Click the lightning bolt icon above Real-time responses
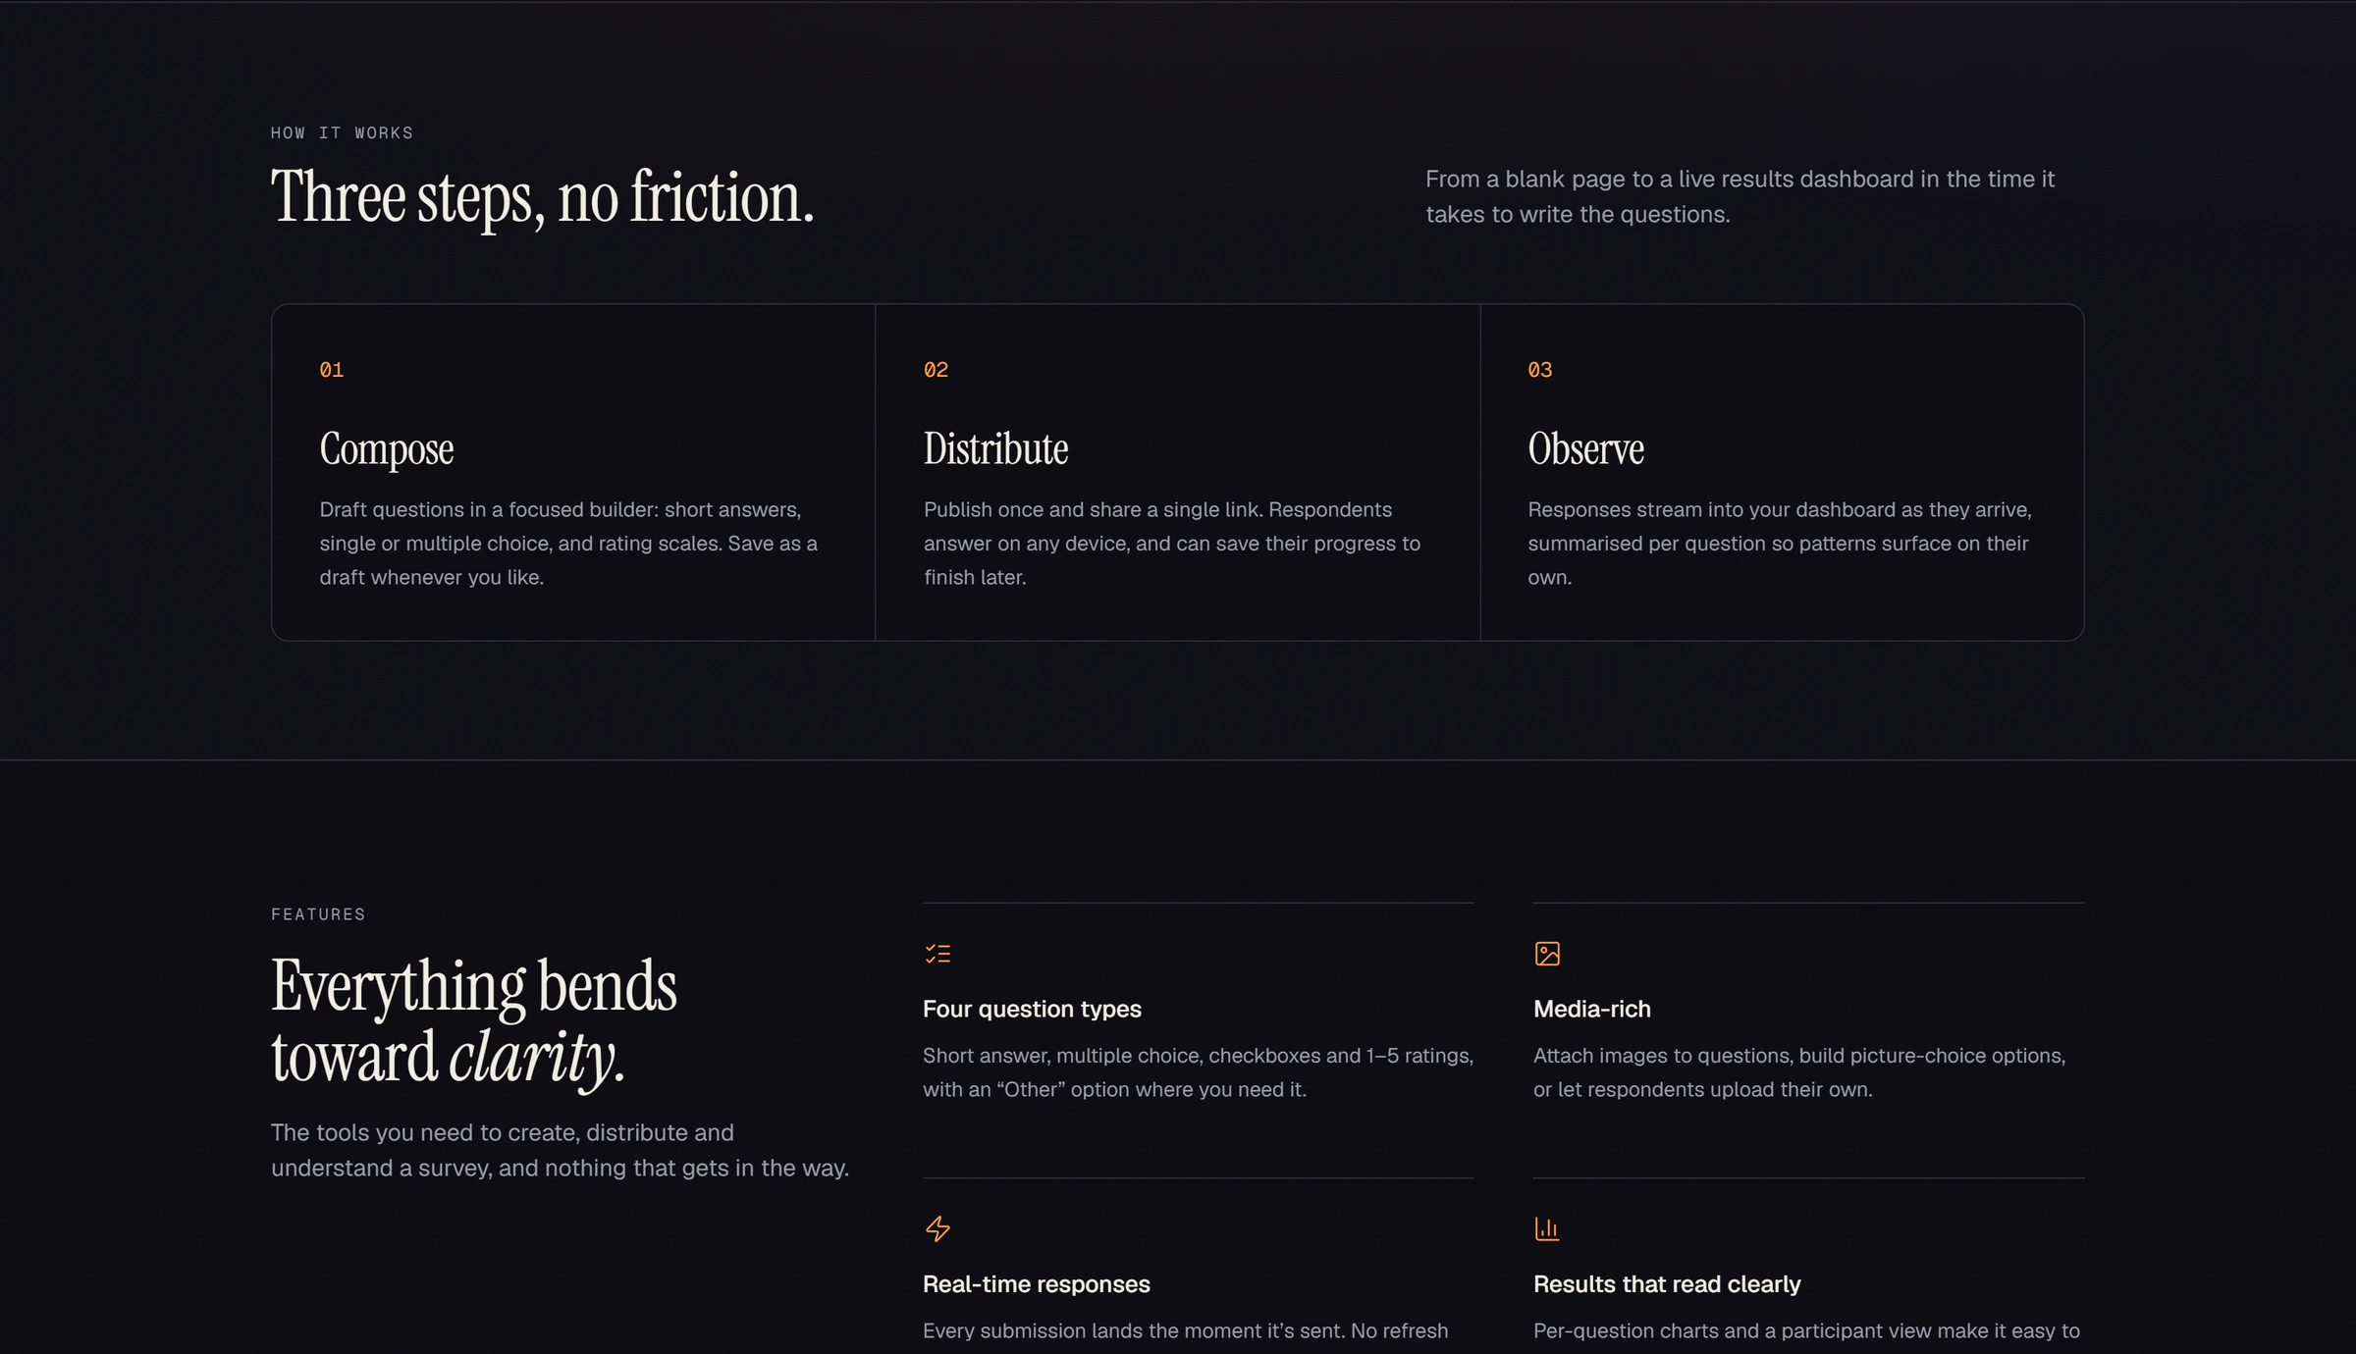The width and height of the screenshot is (2356, 1354). 937,1228
